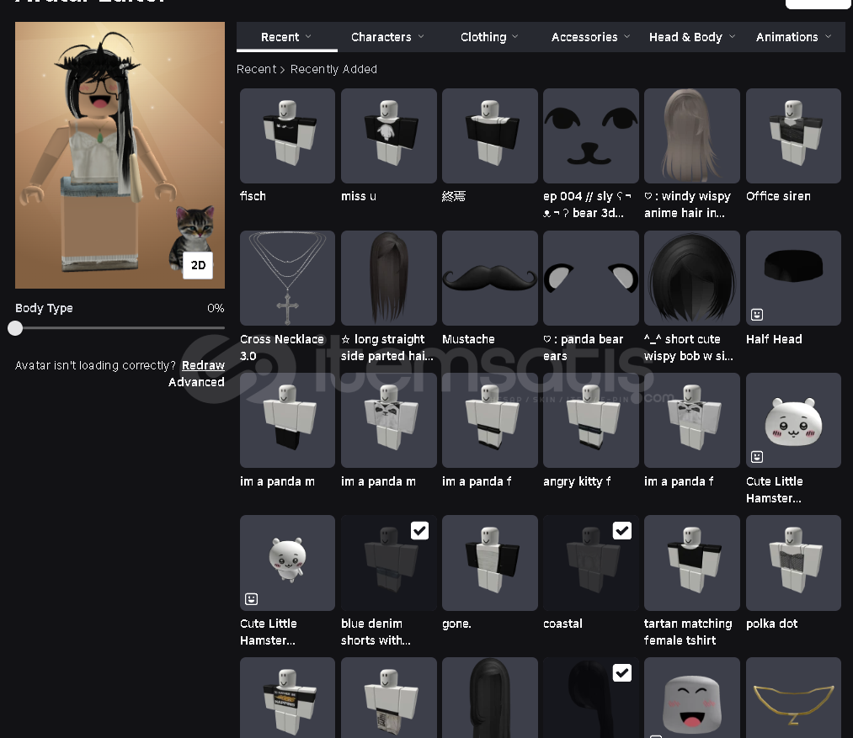
Task: Select the sly bear 3D face item
Action: coord(590,136)
